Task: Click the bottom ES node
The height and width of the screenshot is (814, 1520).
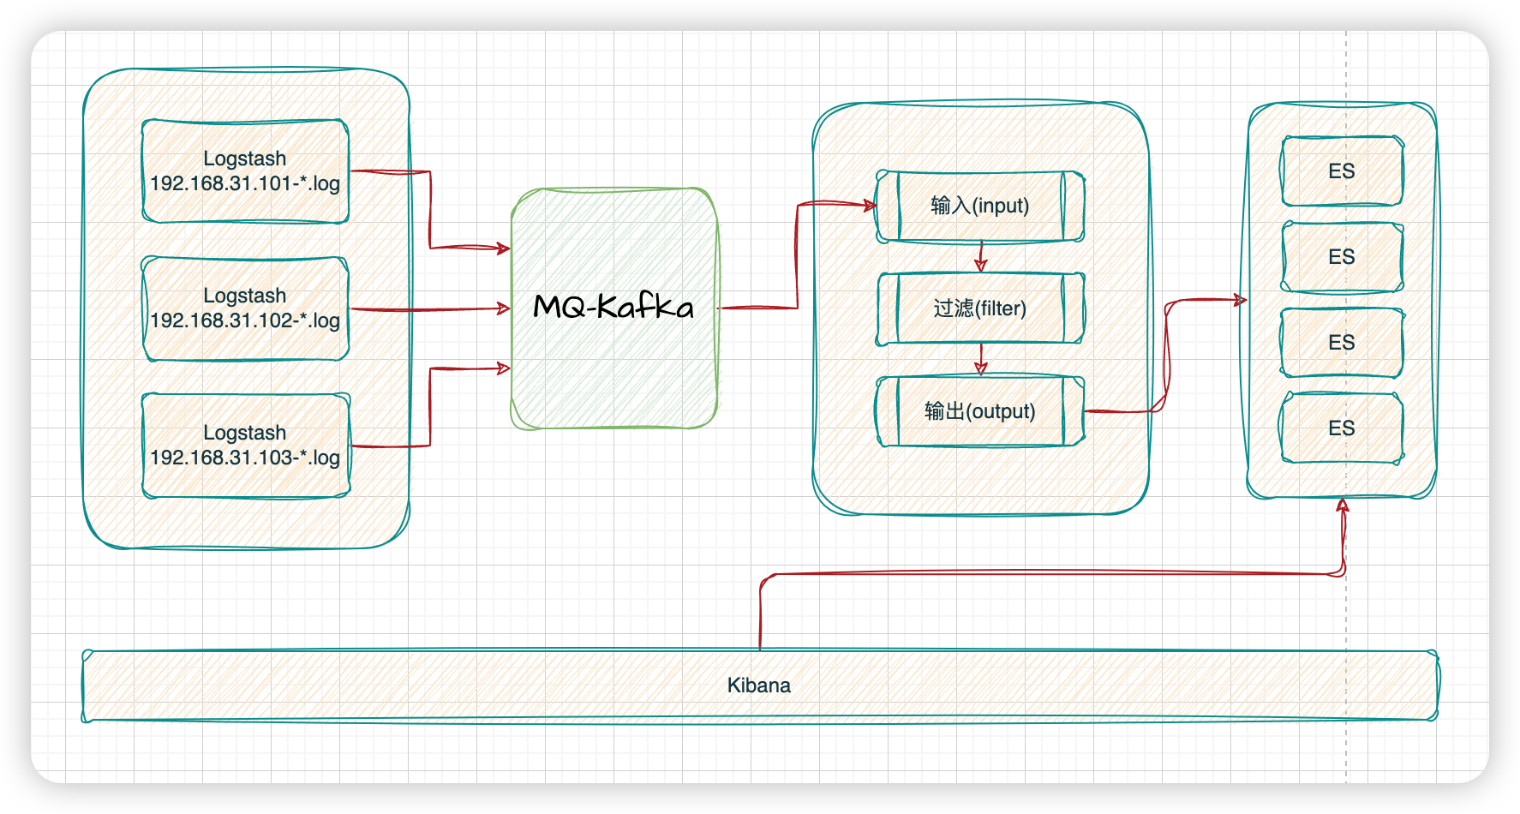Action: click(x=1342, y=428)
